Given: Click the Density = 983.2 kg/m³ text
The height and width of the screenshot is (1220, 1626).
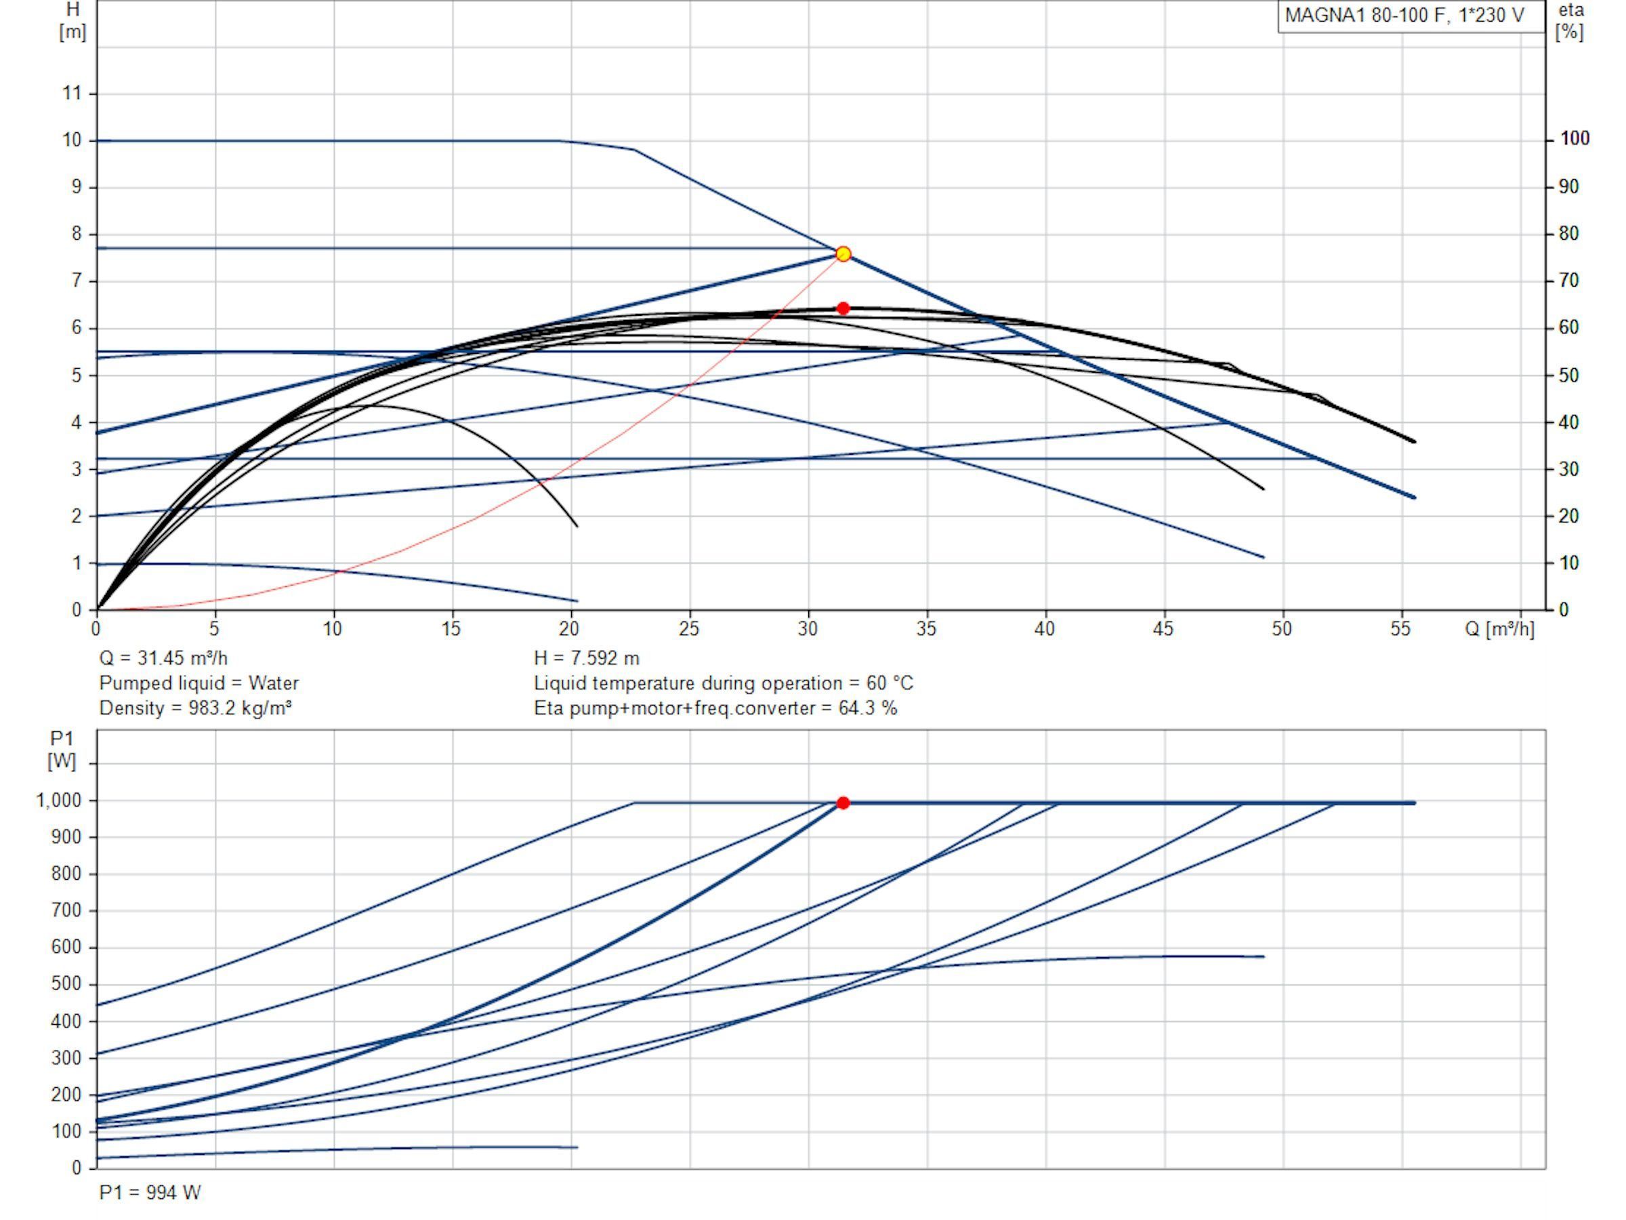Looking at the screenshot, I should click(x=196, y=708).
